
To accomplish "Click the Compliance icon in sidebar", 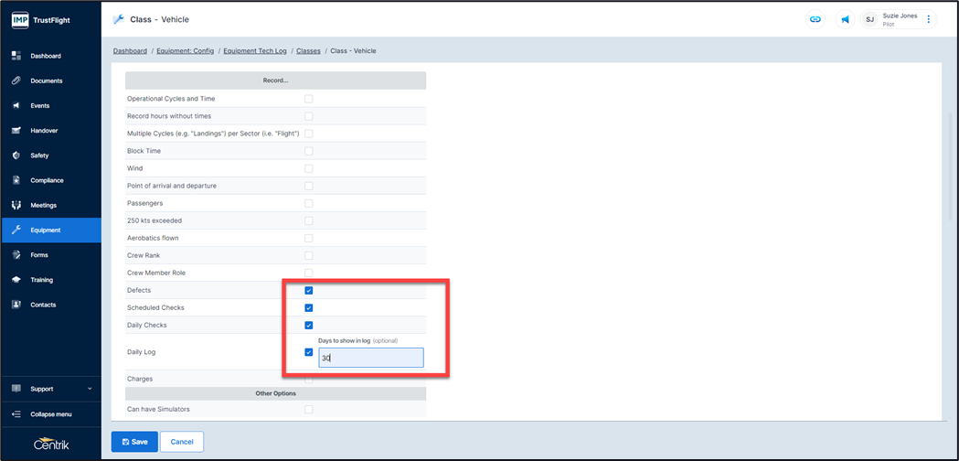I will click(16, 180).
